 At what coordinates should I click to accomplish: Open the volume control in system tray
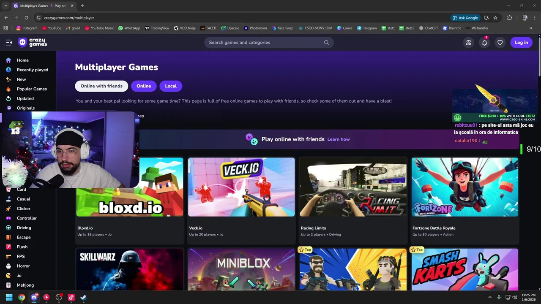point(515,297)
